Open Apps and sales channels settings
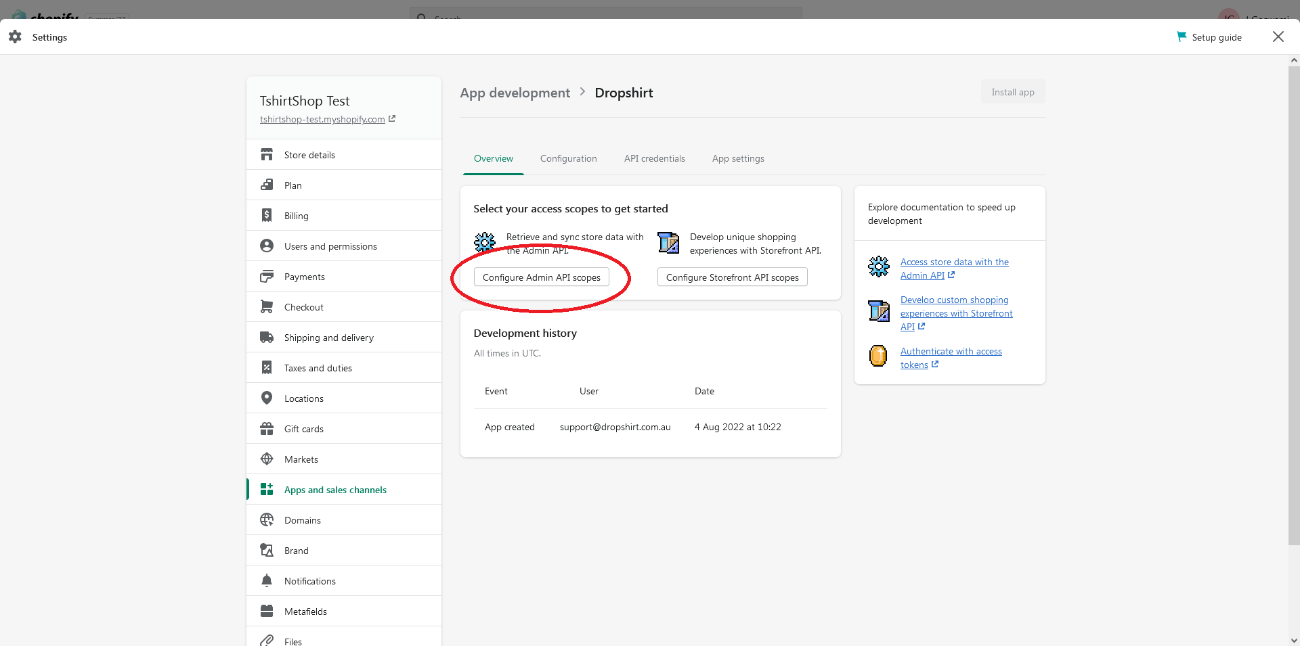Image resolution: width=1300 pixels, height=646 pixels. [x=344, y=490]
